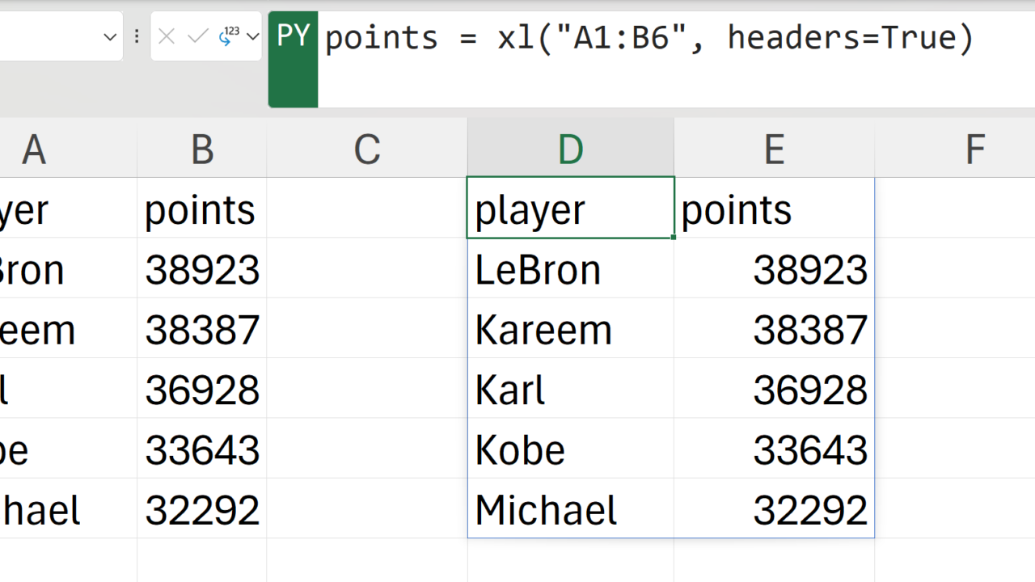Select column D header

(570, 149)
